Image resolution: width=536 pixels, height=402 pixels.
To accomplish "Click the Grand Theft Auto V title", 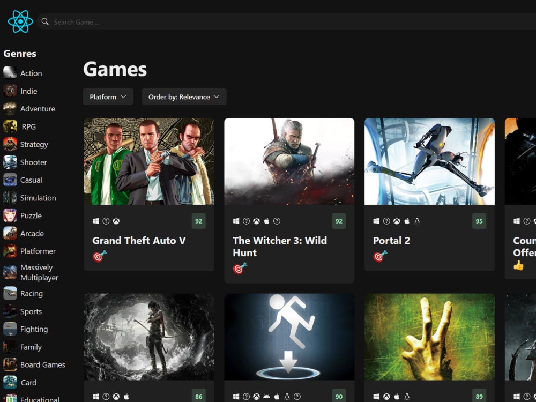I will (x=139, y=241).
